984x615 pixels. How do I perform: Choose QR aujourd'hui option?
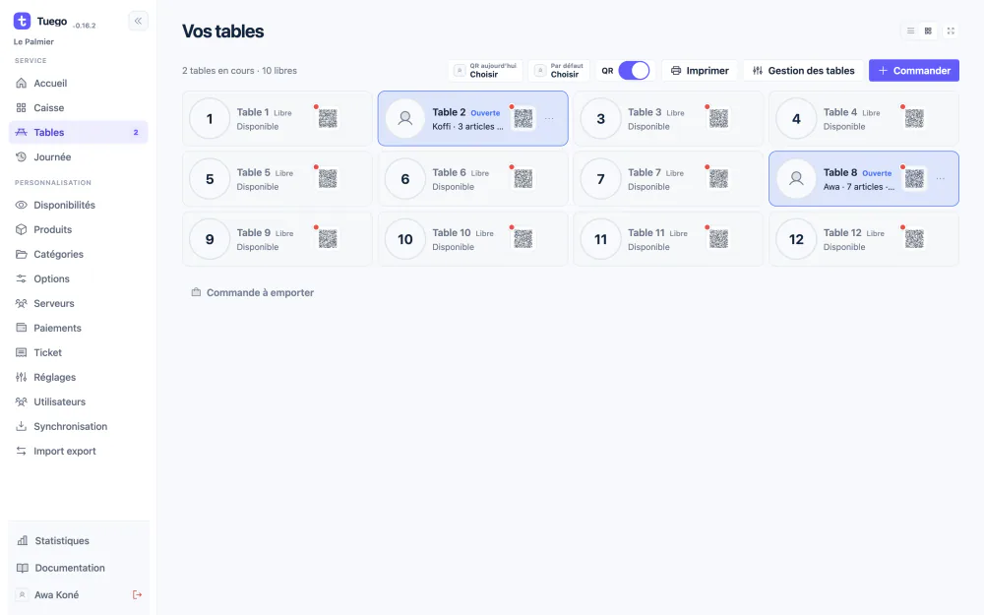tap(486, 70)
